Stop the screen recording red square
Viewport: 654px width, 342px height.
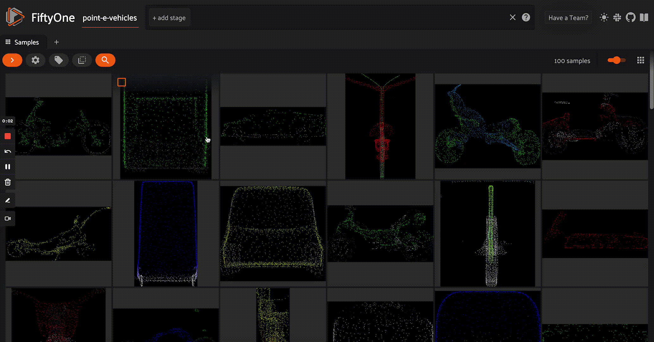8,136
